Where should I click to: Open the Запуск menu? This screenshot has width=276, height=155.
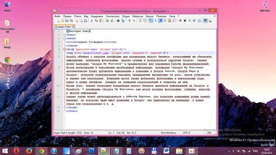150,16
